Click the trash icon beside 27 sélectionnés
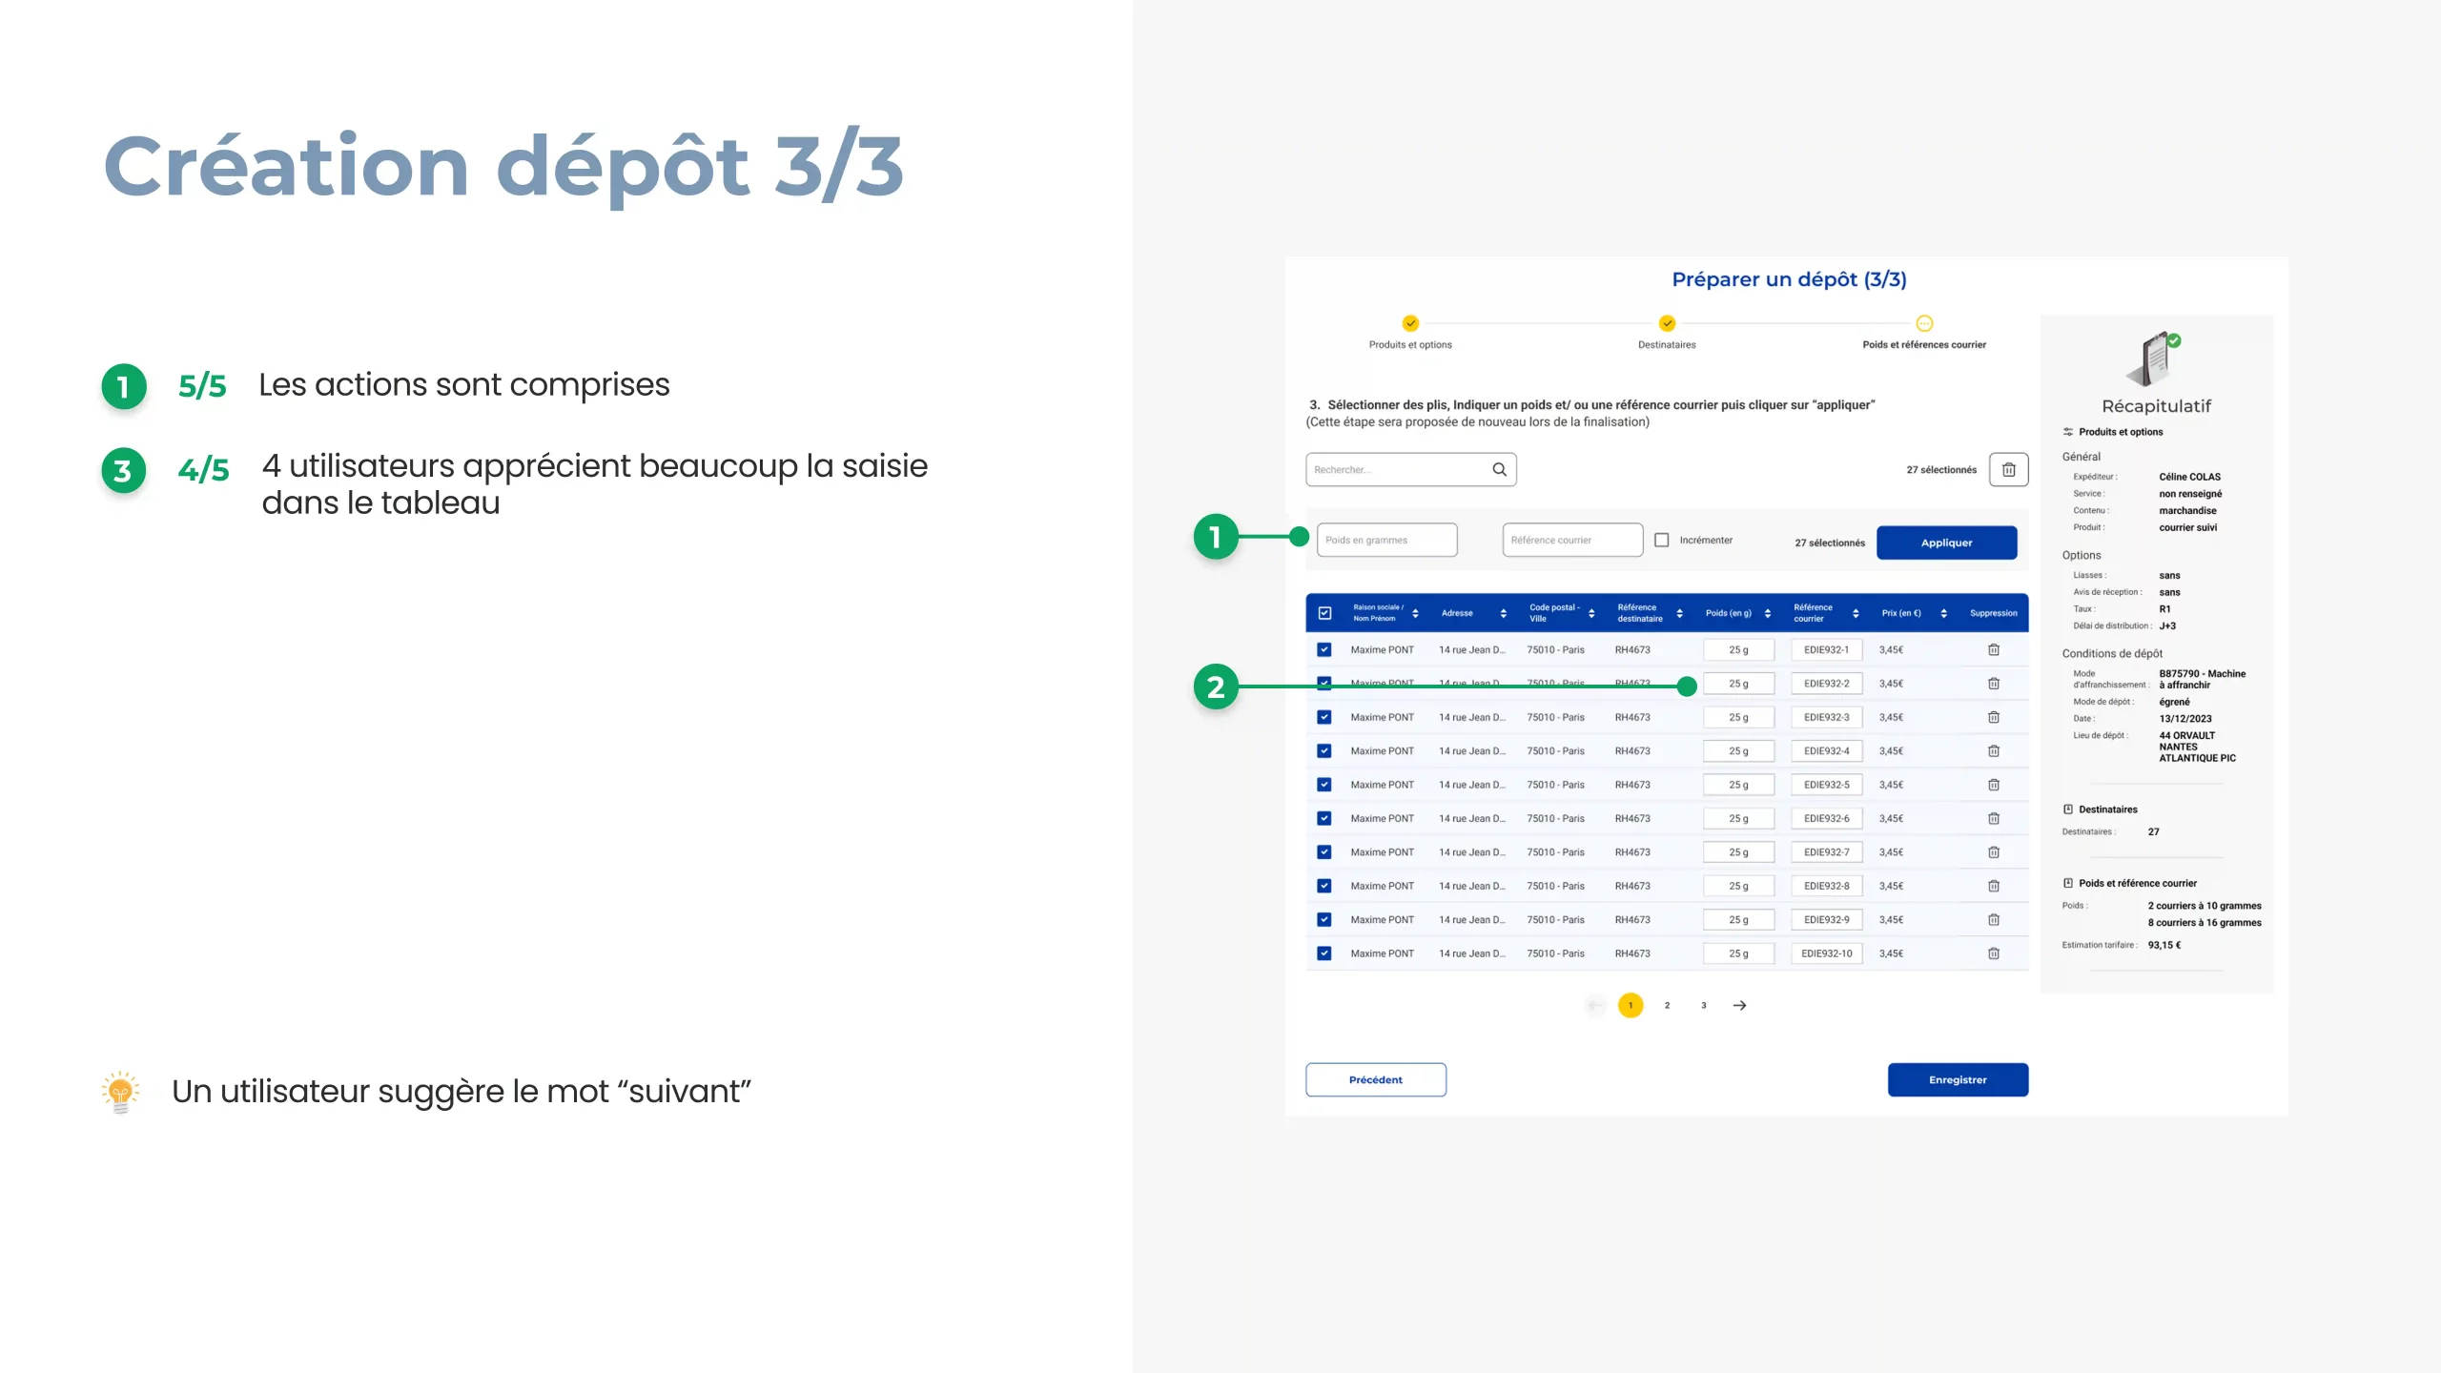 pyautogui.click(x=2008, y=469)
